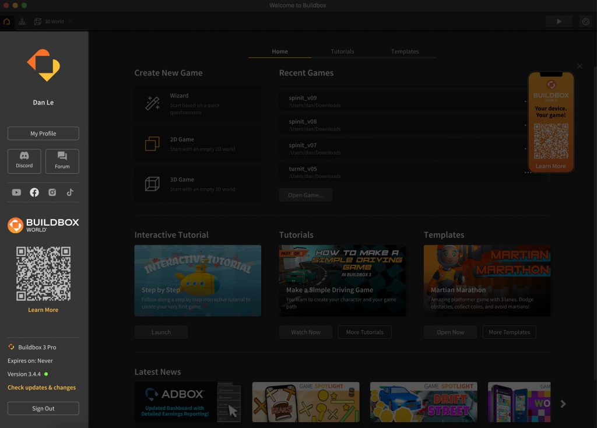Viewport: 597px width, 428px height.
Task: Click the Buildbox World logo in sidebar
Action: (x=43, y=225)
